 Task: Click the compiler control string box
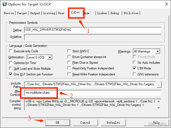(x=93, y=105)
